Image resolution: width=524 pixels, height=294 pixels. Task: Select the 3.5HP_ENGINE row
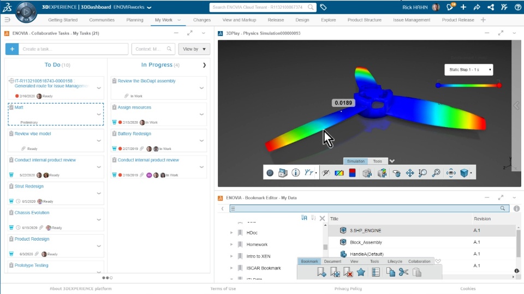click(x=422, y=231)
